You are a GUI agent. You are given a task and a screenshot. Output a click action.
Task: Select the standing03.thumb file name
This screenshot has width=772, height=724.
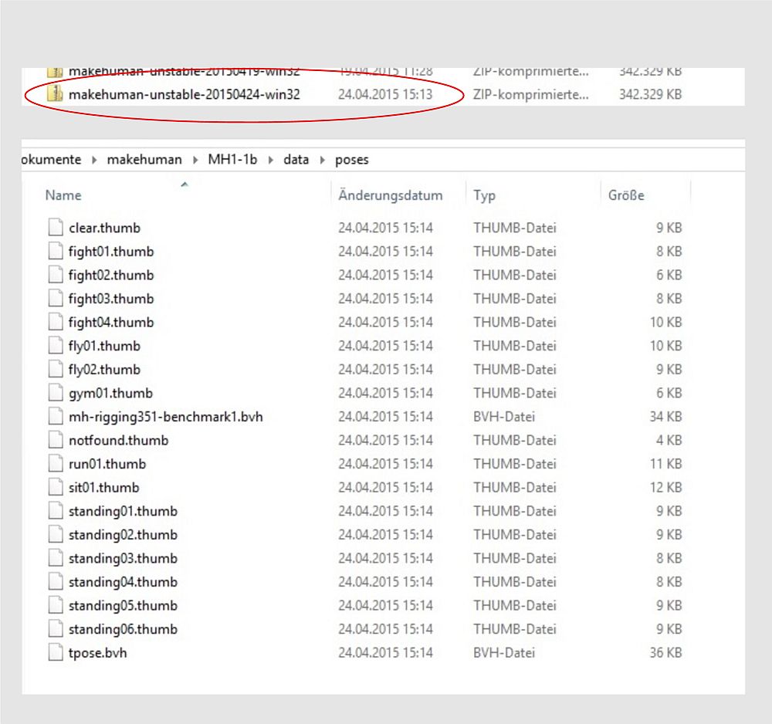(x=123, y=559)
